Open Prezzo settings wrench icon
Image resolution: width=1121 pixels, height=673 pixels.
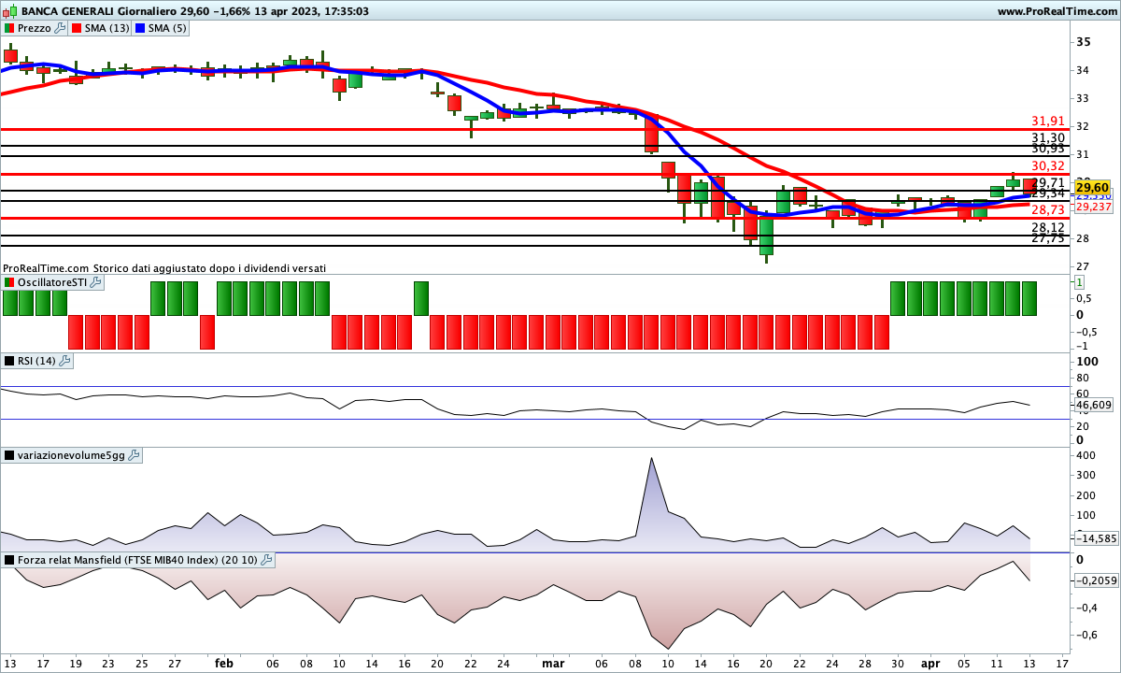(61, 28)
